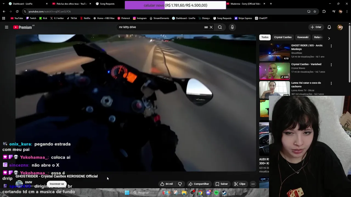Start voice search with the microphone

click(232, 27)
